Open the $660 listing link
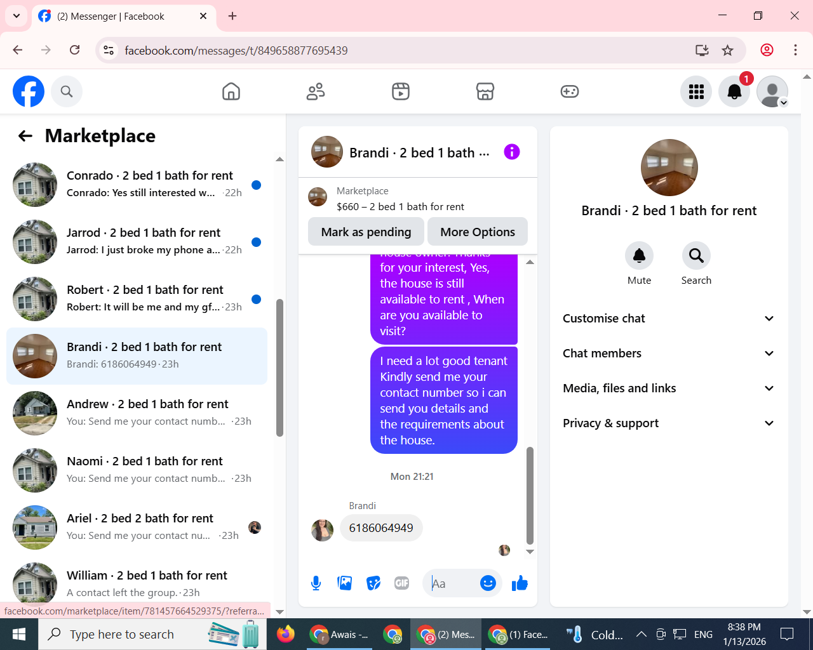 [400, 206]
